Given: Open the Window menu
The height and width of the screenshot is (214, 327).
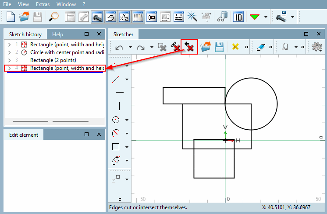Looking at the screenshot, I should coord(66,4).
